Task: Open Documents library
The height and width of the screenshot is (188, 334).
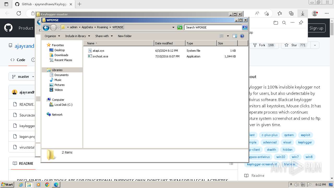Action: pos(61,75)
